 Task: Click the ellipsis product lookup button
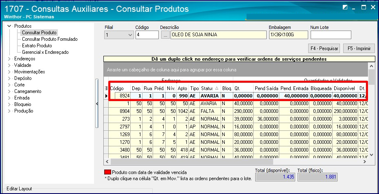click(x=165, y=35)
